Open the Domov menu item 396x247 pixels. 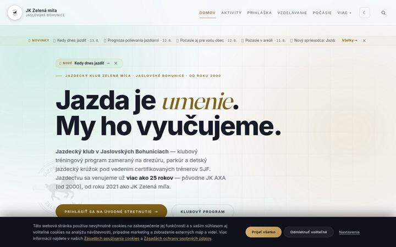[x=207, y=13]
